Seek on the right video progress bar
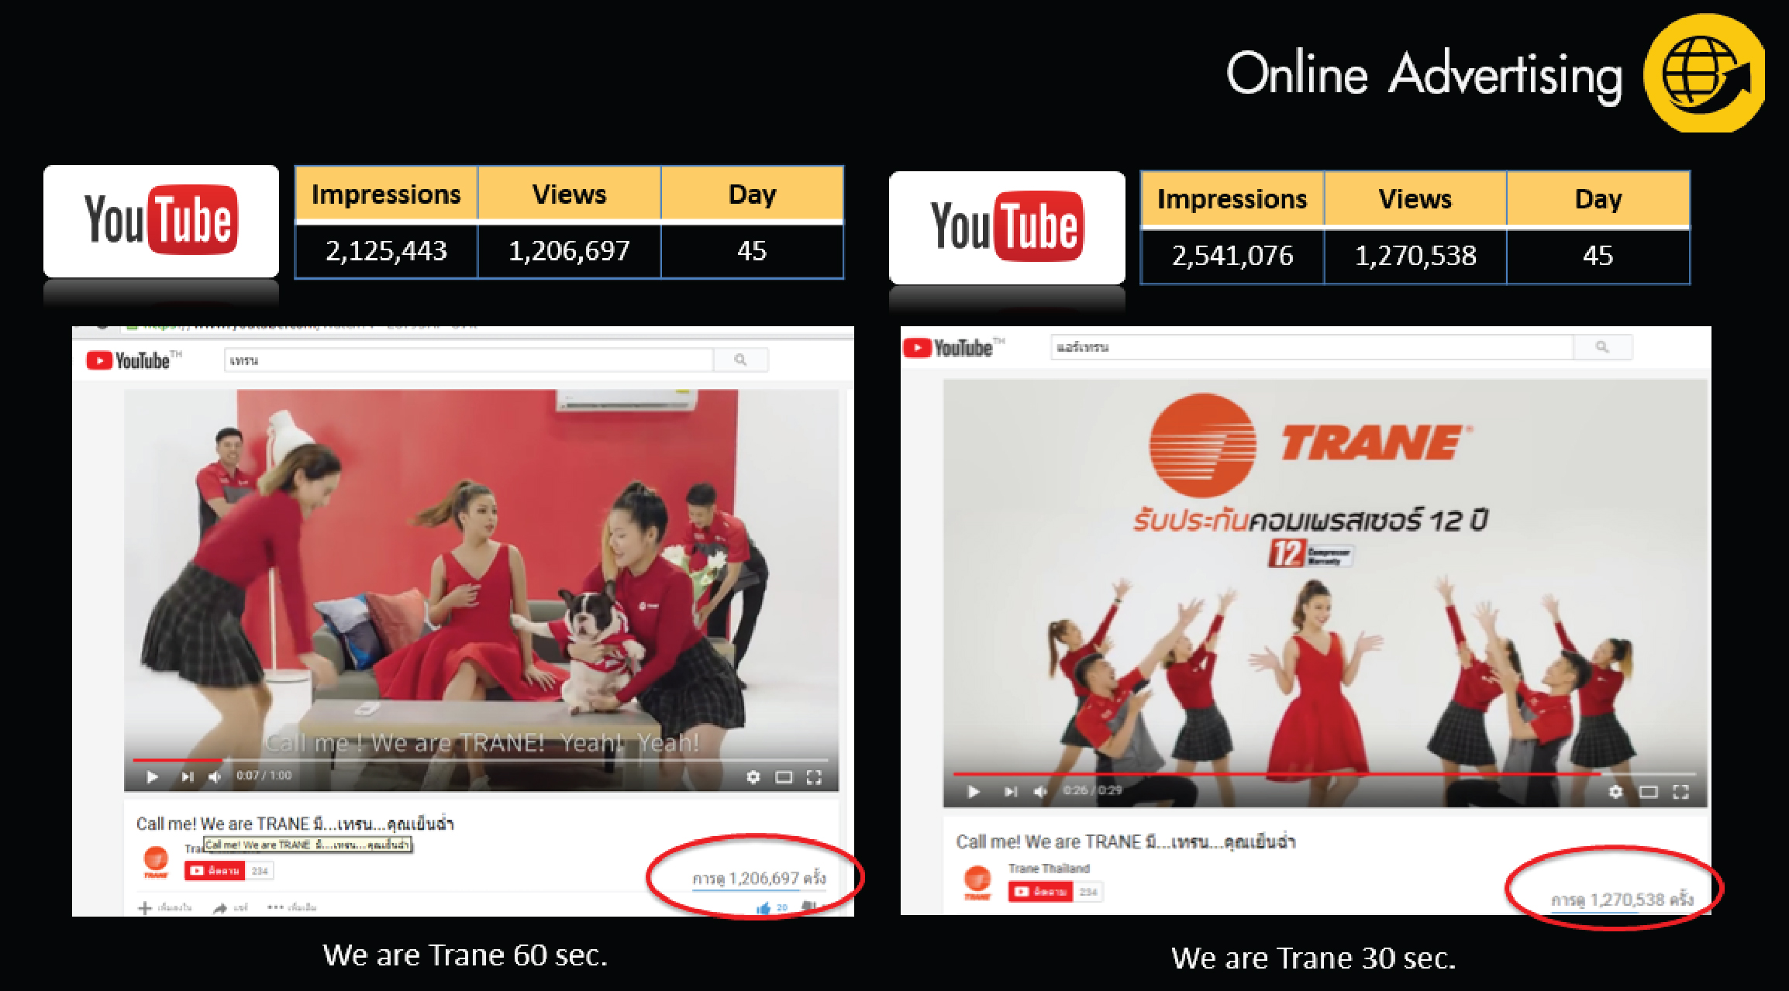 pyautogui.click(x=1325, y=773)
